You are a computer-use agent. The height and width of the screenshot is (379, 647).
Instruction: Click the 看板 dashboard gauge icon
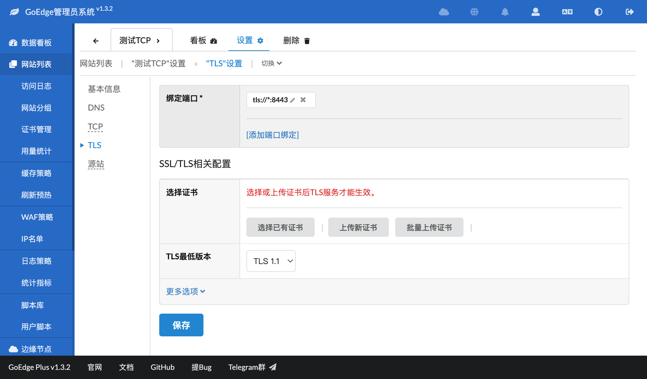click(x=214, y=41)
